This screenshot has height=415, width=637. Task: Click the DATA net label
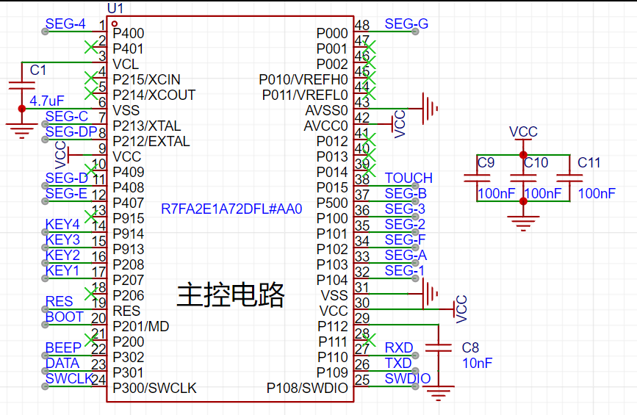(62, 364)
